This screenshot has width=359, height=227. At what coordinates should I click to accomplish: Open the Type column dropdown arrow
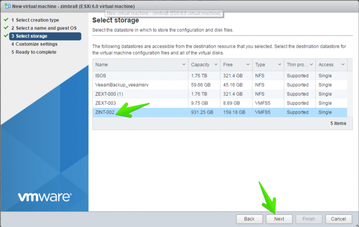280,65
